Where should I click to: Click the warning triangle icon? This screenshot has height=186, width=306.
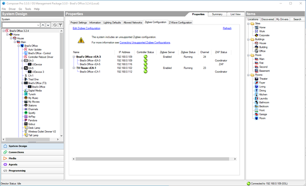[81, 40]
